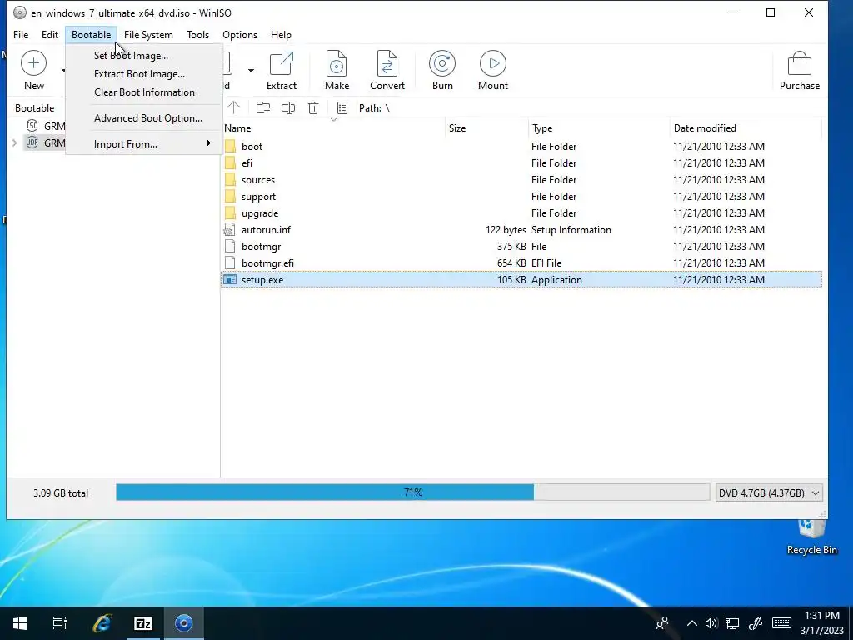Click the WinISO taskbar icon
This screenshot has height=640, width=853.
184,623
